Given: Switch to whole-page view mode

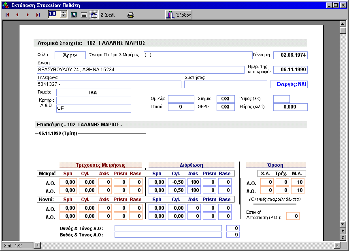Looking at the screenshot, I should (74, 15).
